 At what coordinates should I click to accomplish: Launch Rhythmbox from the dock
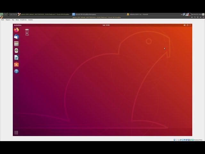16,51
